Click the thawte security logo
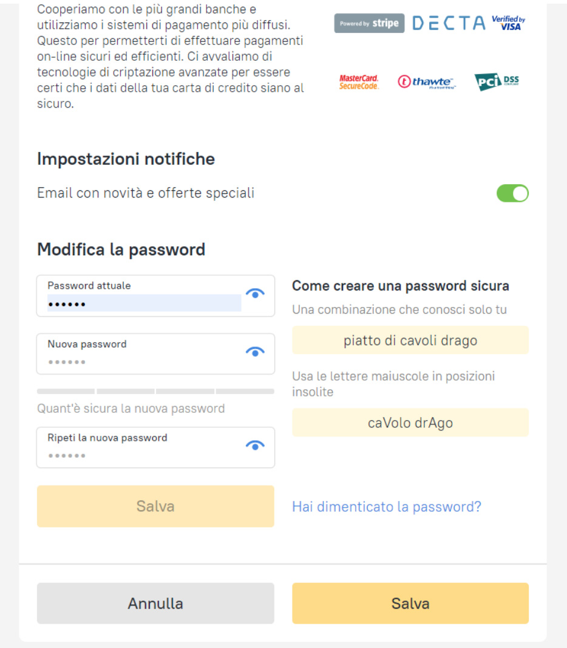The image size is (567, 648). tap(427, 82)
